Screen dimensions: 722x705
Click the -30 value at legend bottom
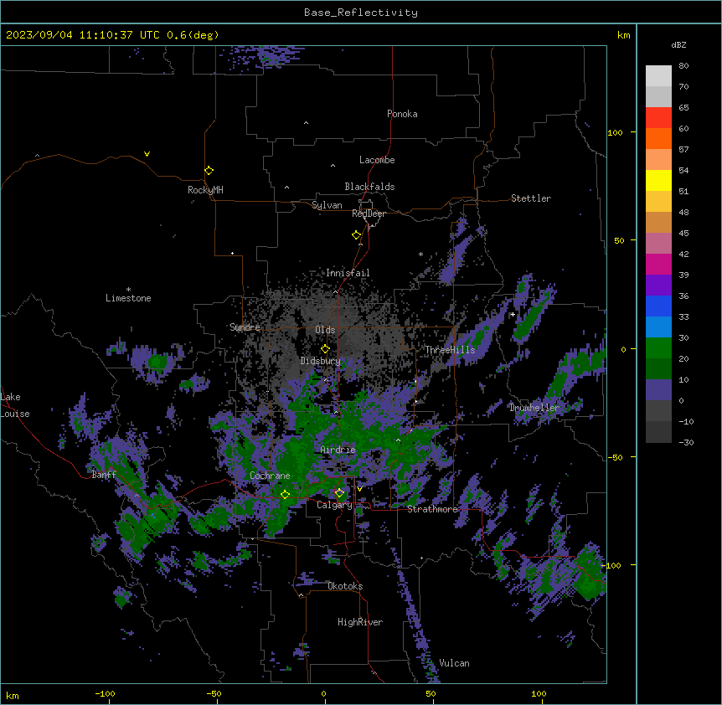686,442
